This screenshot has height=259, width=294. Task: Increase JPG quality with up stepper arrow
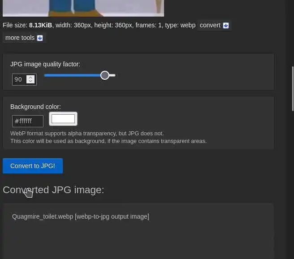[x=30, y=77]
